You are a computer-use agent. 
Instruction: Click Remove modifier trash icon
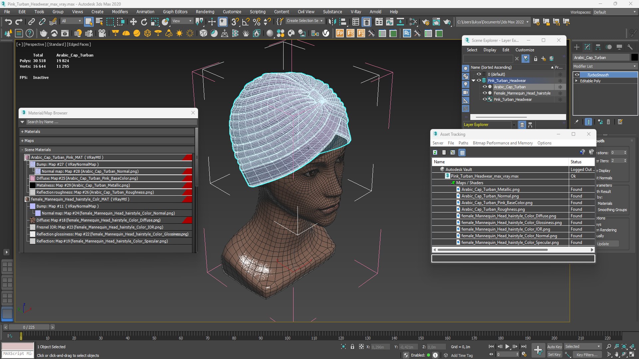[x=608, y=122]
